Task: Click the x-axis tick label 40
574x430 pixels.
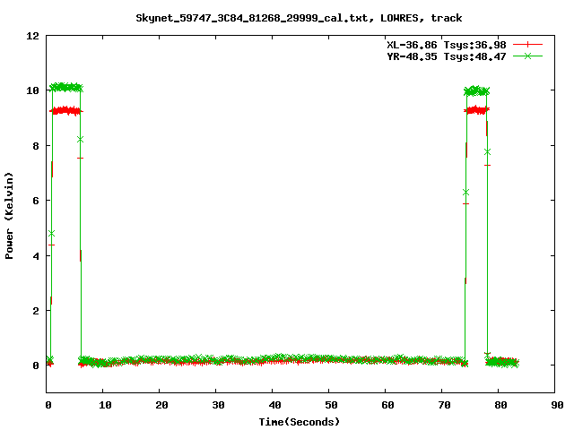Action: click(x=274, y=405)
